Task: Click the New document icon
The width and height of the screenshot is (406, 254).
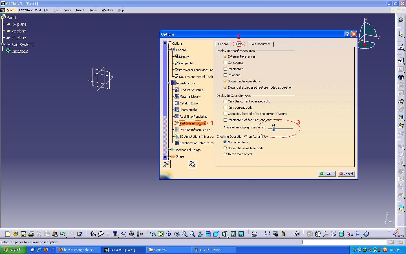Action: click(x=8, y=234)
